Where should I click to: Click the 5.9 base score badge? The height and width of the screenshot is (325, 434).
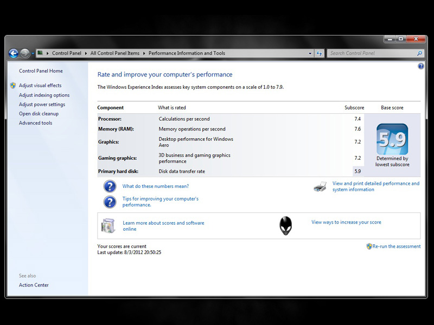coord(392,139)
